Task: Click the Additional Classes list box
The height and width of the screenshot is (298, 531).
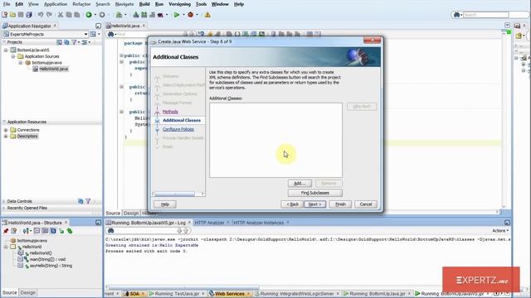Action: coord(275,140)
